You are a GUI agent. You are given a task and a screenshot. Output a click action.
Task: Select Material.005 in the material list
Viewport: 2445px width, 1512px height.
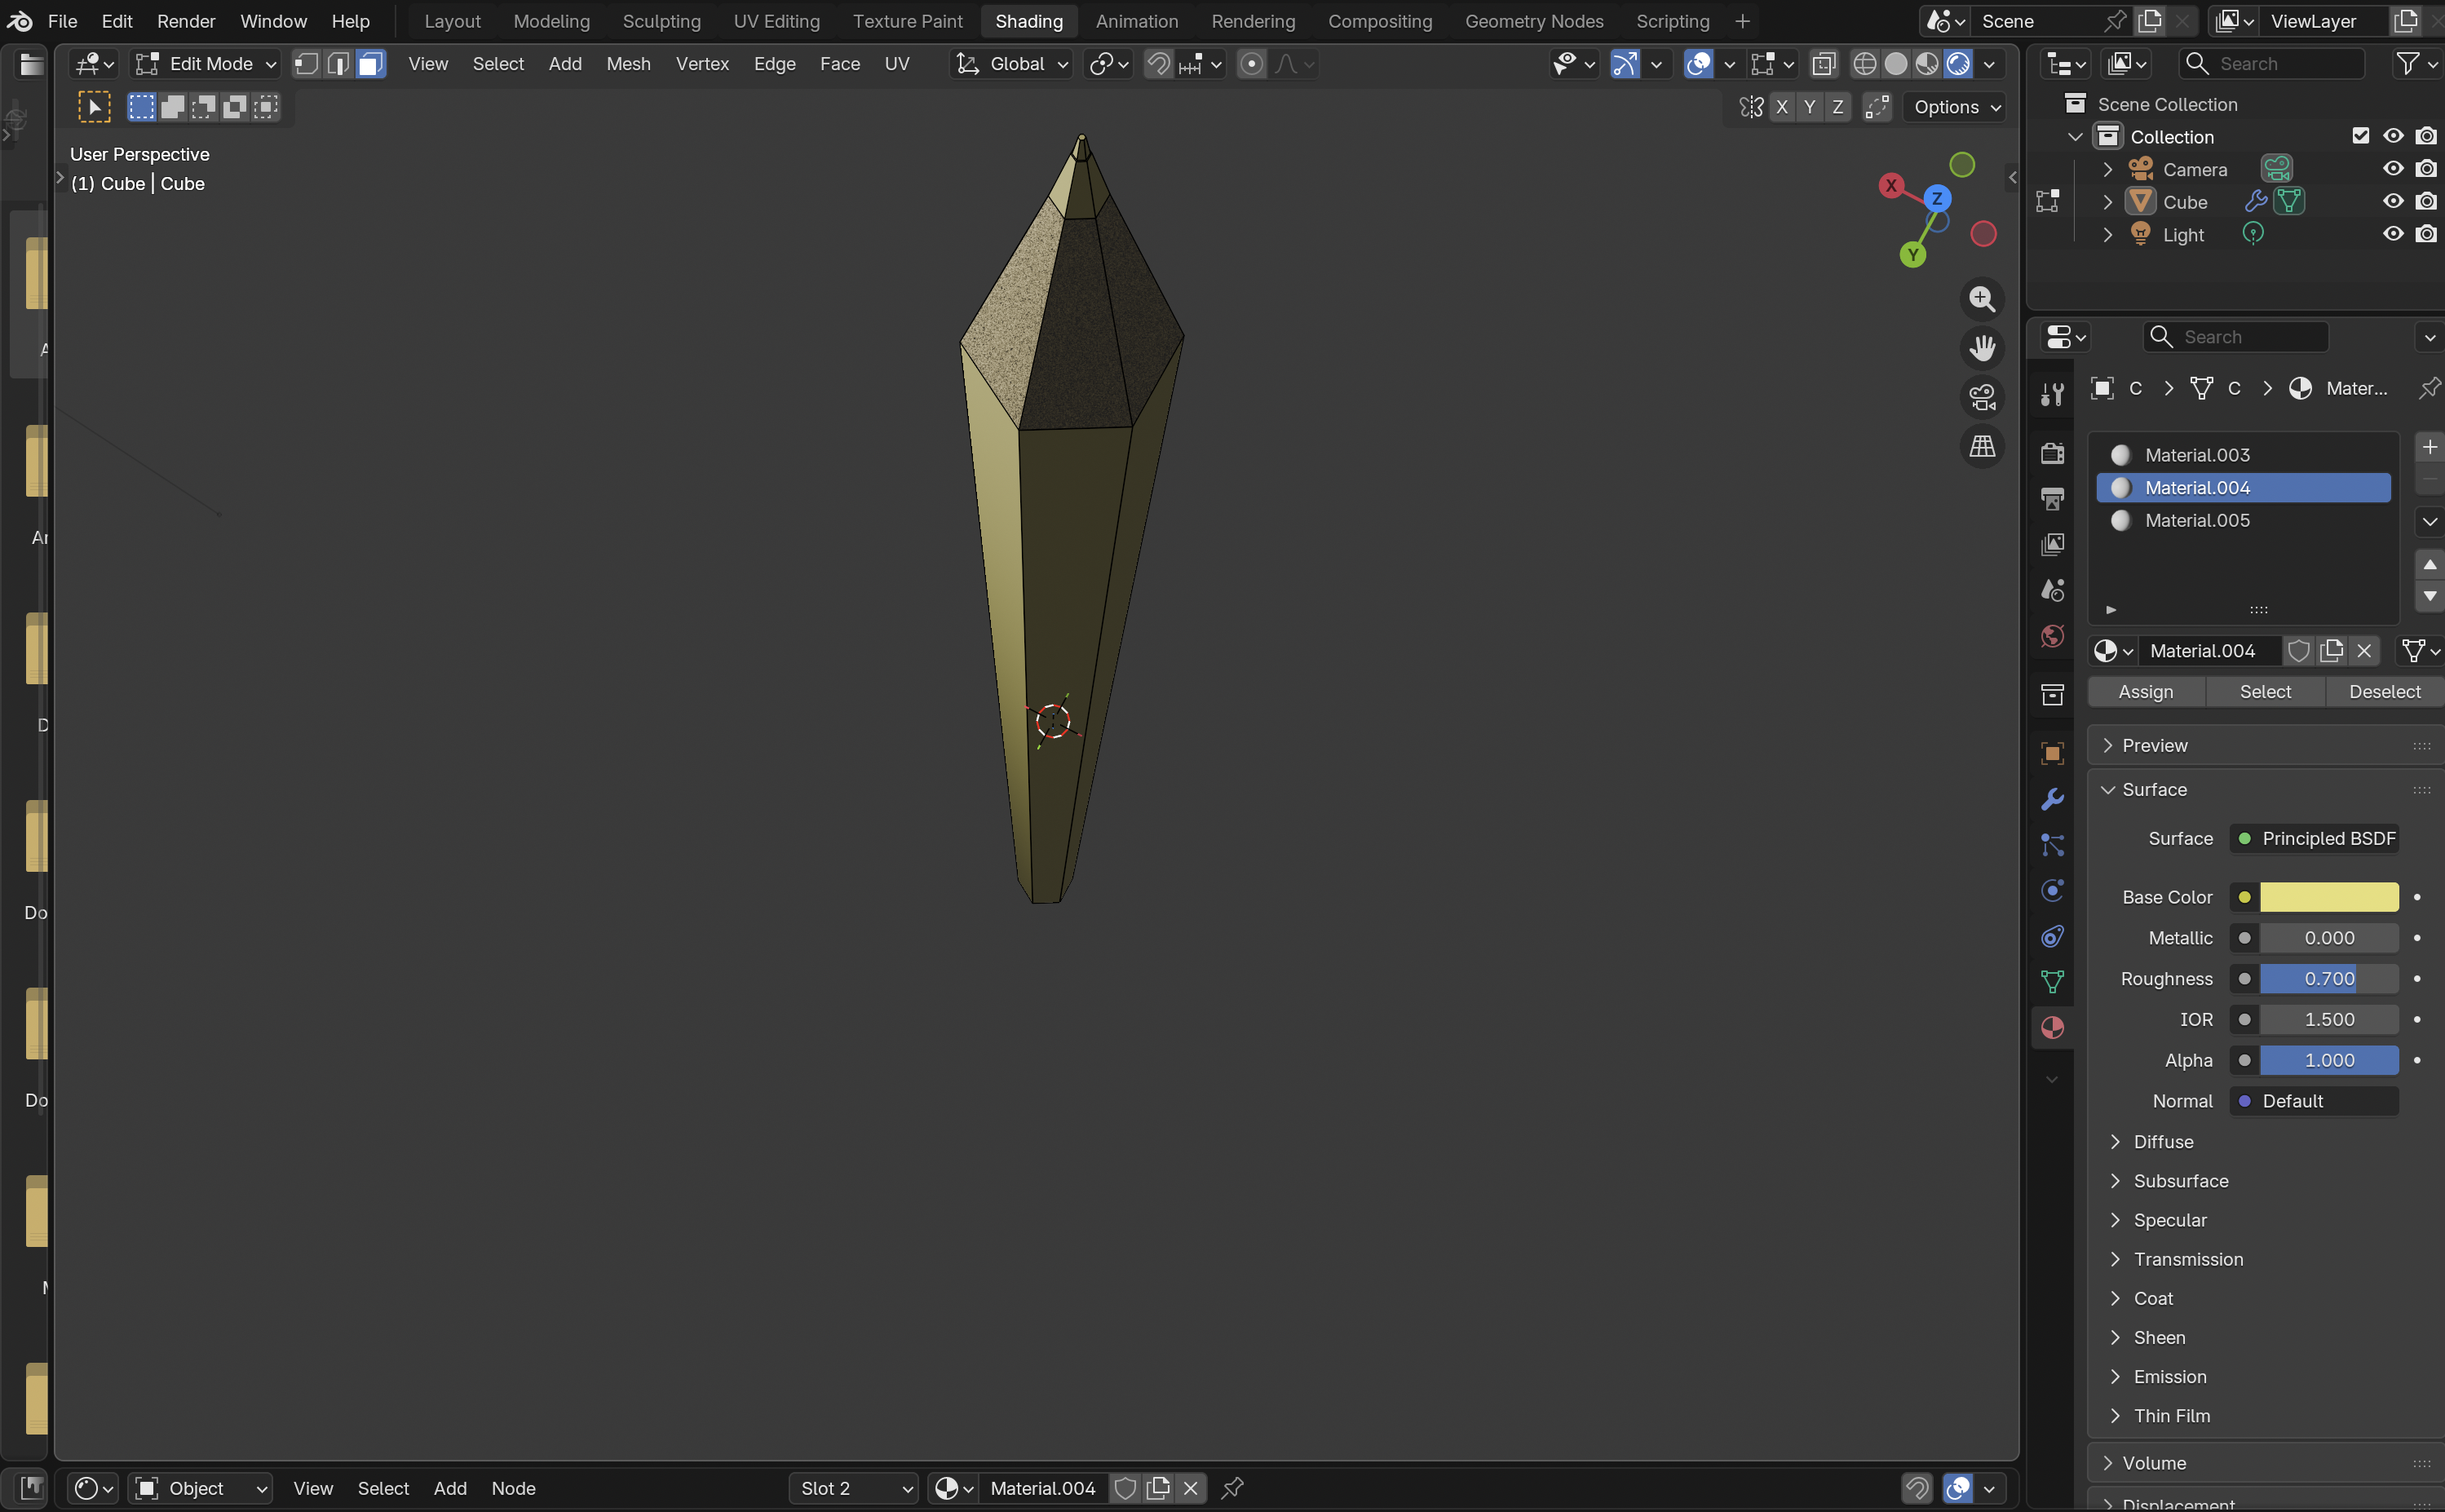pyautogui.click(x=2197, y=520)
